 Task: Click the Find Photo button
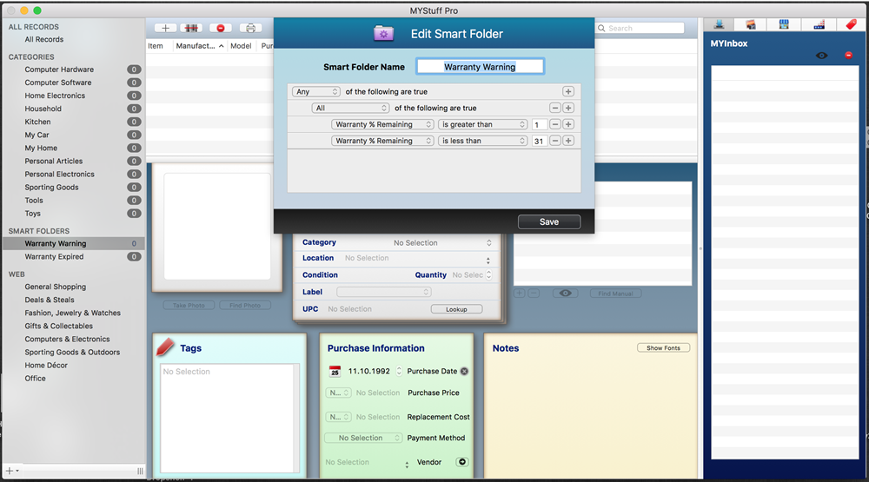pyautogui.click(x=245, y=306)
